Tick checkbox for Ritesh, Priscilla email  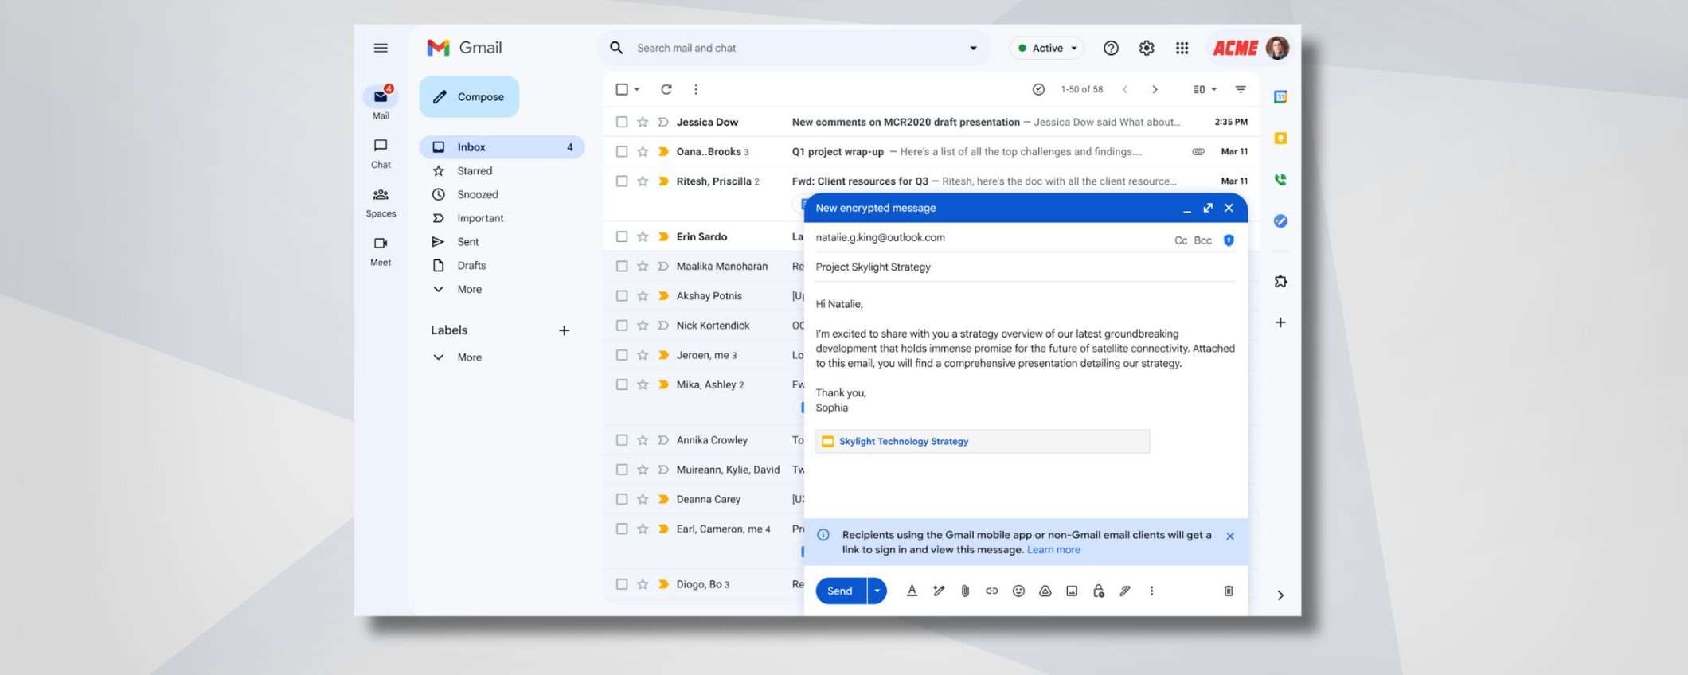click(622, 181)
